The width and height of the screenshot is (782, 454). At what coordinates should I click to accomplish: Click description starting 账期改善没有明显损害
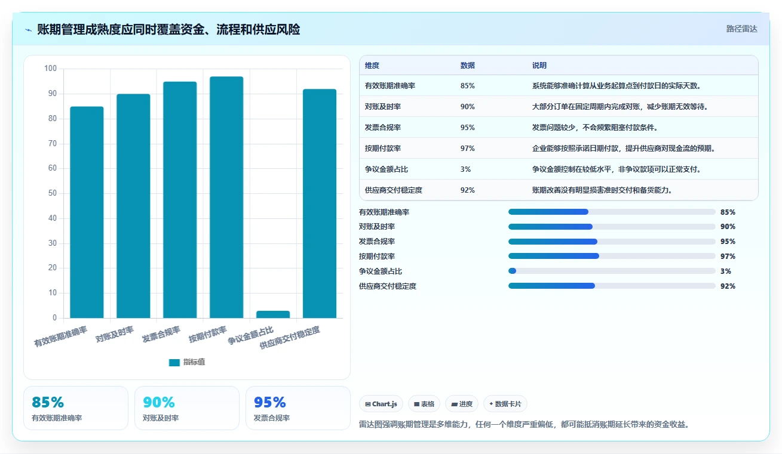(602, 190)
